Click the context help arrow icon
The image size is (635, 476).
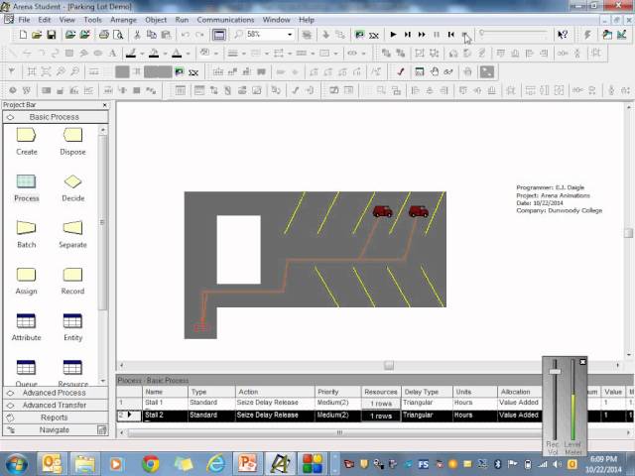(563, 35)
